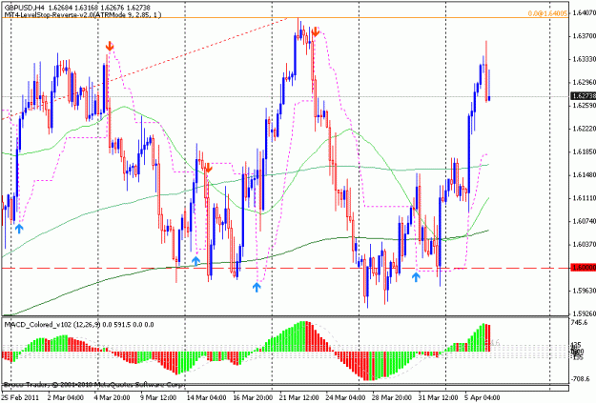Click the MT4-LevelStop-Reverse-v2.0 indicator label

pyautogui.click(x=82, y=15)
